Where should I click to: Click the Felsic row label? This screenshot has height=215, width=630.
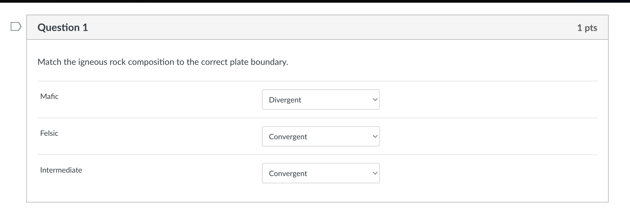(49, 133)
